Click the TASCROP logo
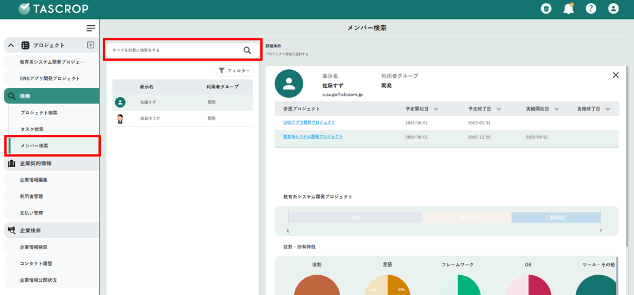This screenshot has width=634, height=295. pyautogui.click(x=53, y=9)
